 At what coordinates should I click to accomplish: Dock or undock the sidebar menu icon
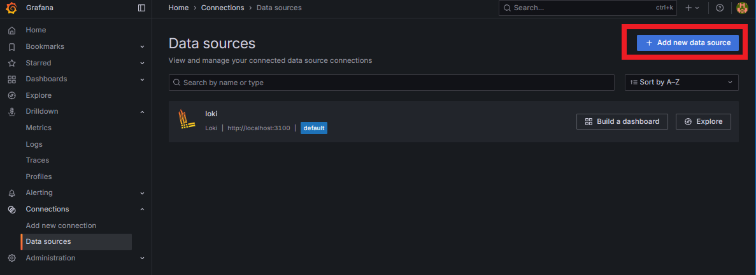141,8
